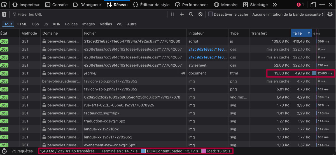The height and width of the screenshot is (155, 336).
Task: Filter requests by Images type
Action: point(88,24)
